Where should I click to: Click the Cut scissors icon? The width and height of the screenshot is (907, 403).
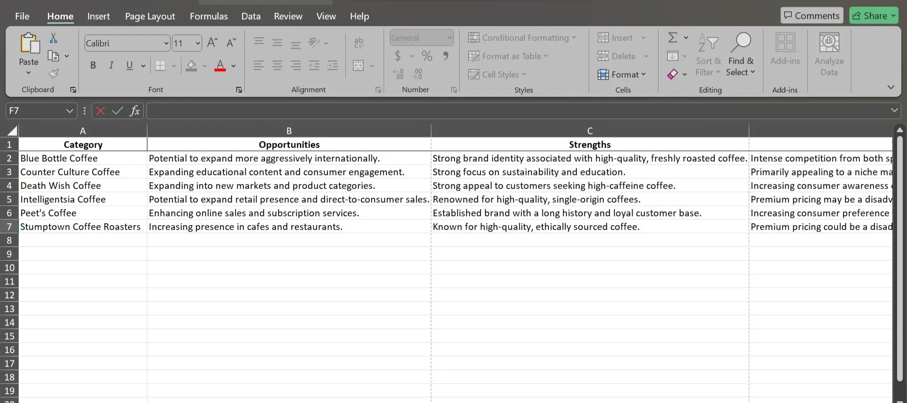pos(53,38)
